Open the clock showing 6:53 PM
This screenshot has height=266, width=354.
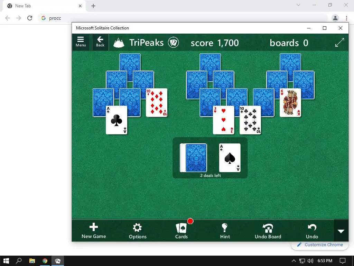(x=325, y=261)
